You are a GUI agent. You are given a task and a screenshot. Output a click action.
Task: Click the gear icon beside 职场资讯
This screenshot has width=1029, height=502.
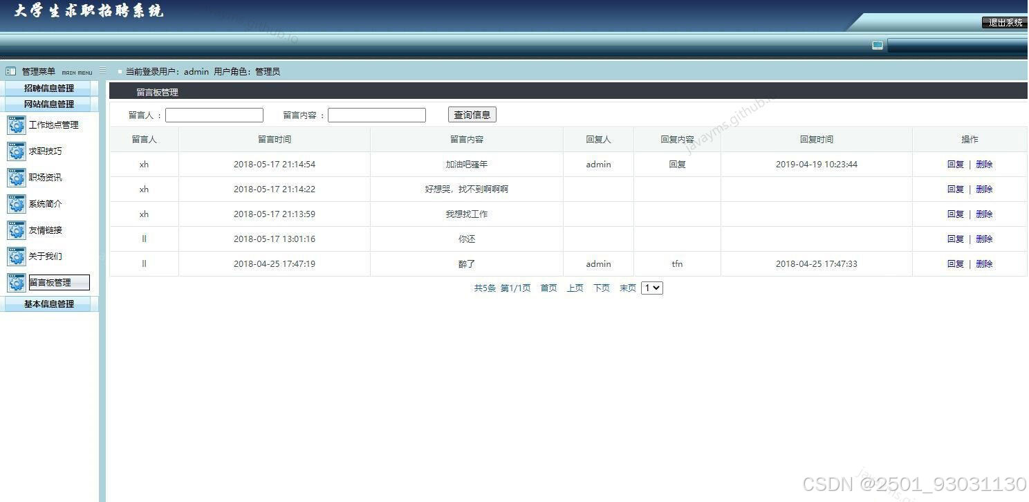[x=17, y=178]
